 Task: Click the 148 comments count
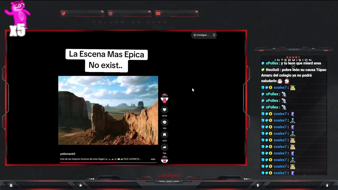164,128
